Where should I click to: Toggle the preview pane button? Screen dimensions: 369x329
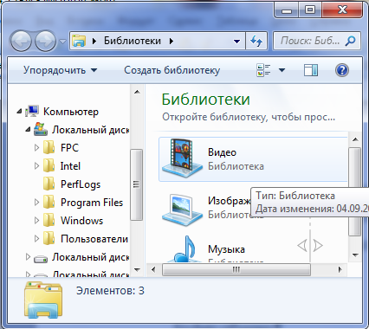[x=311, y=70]
